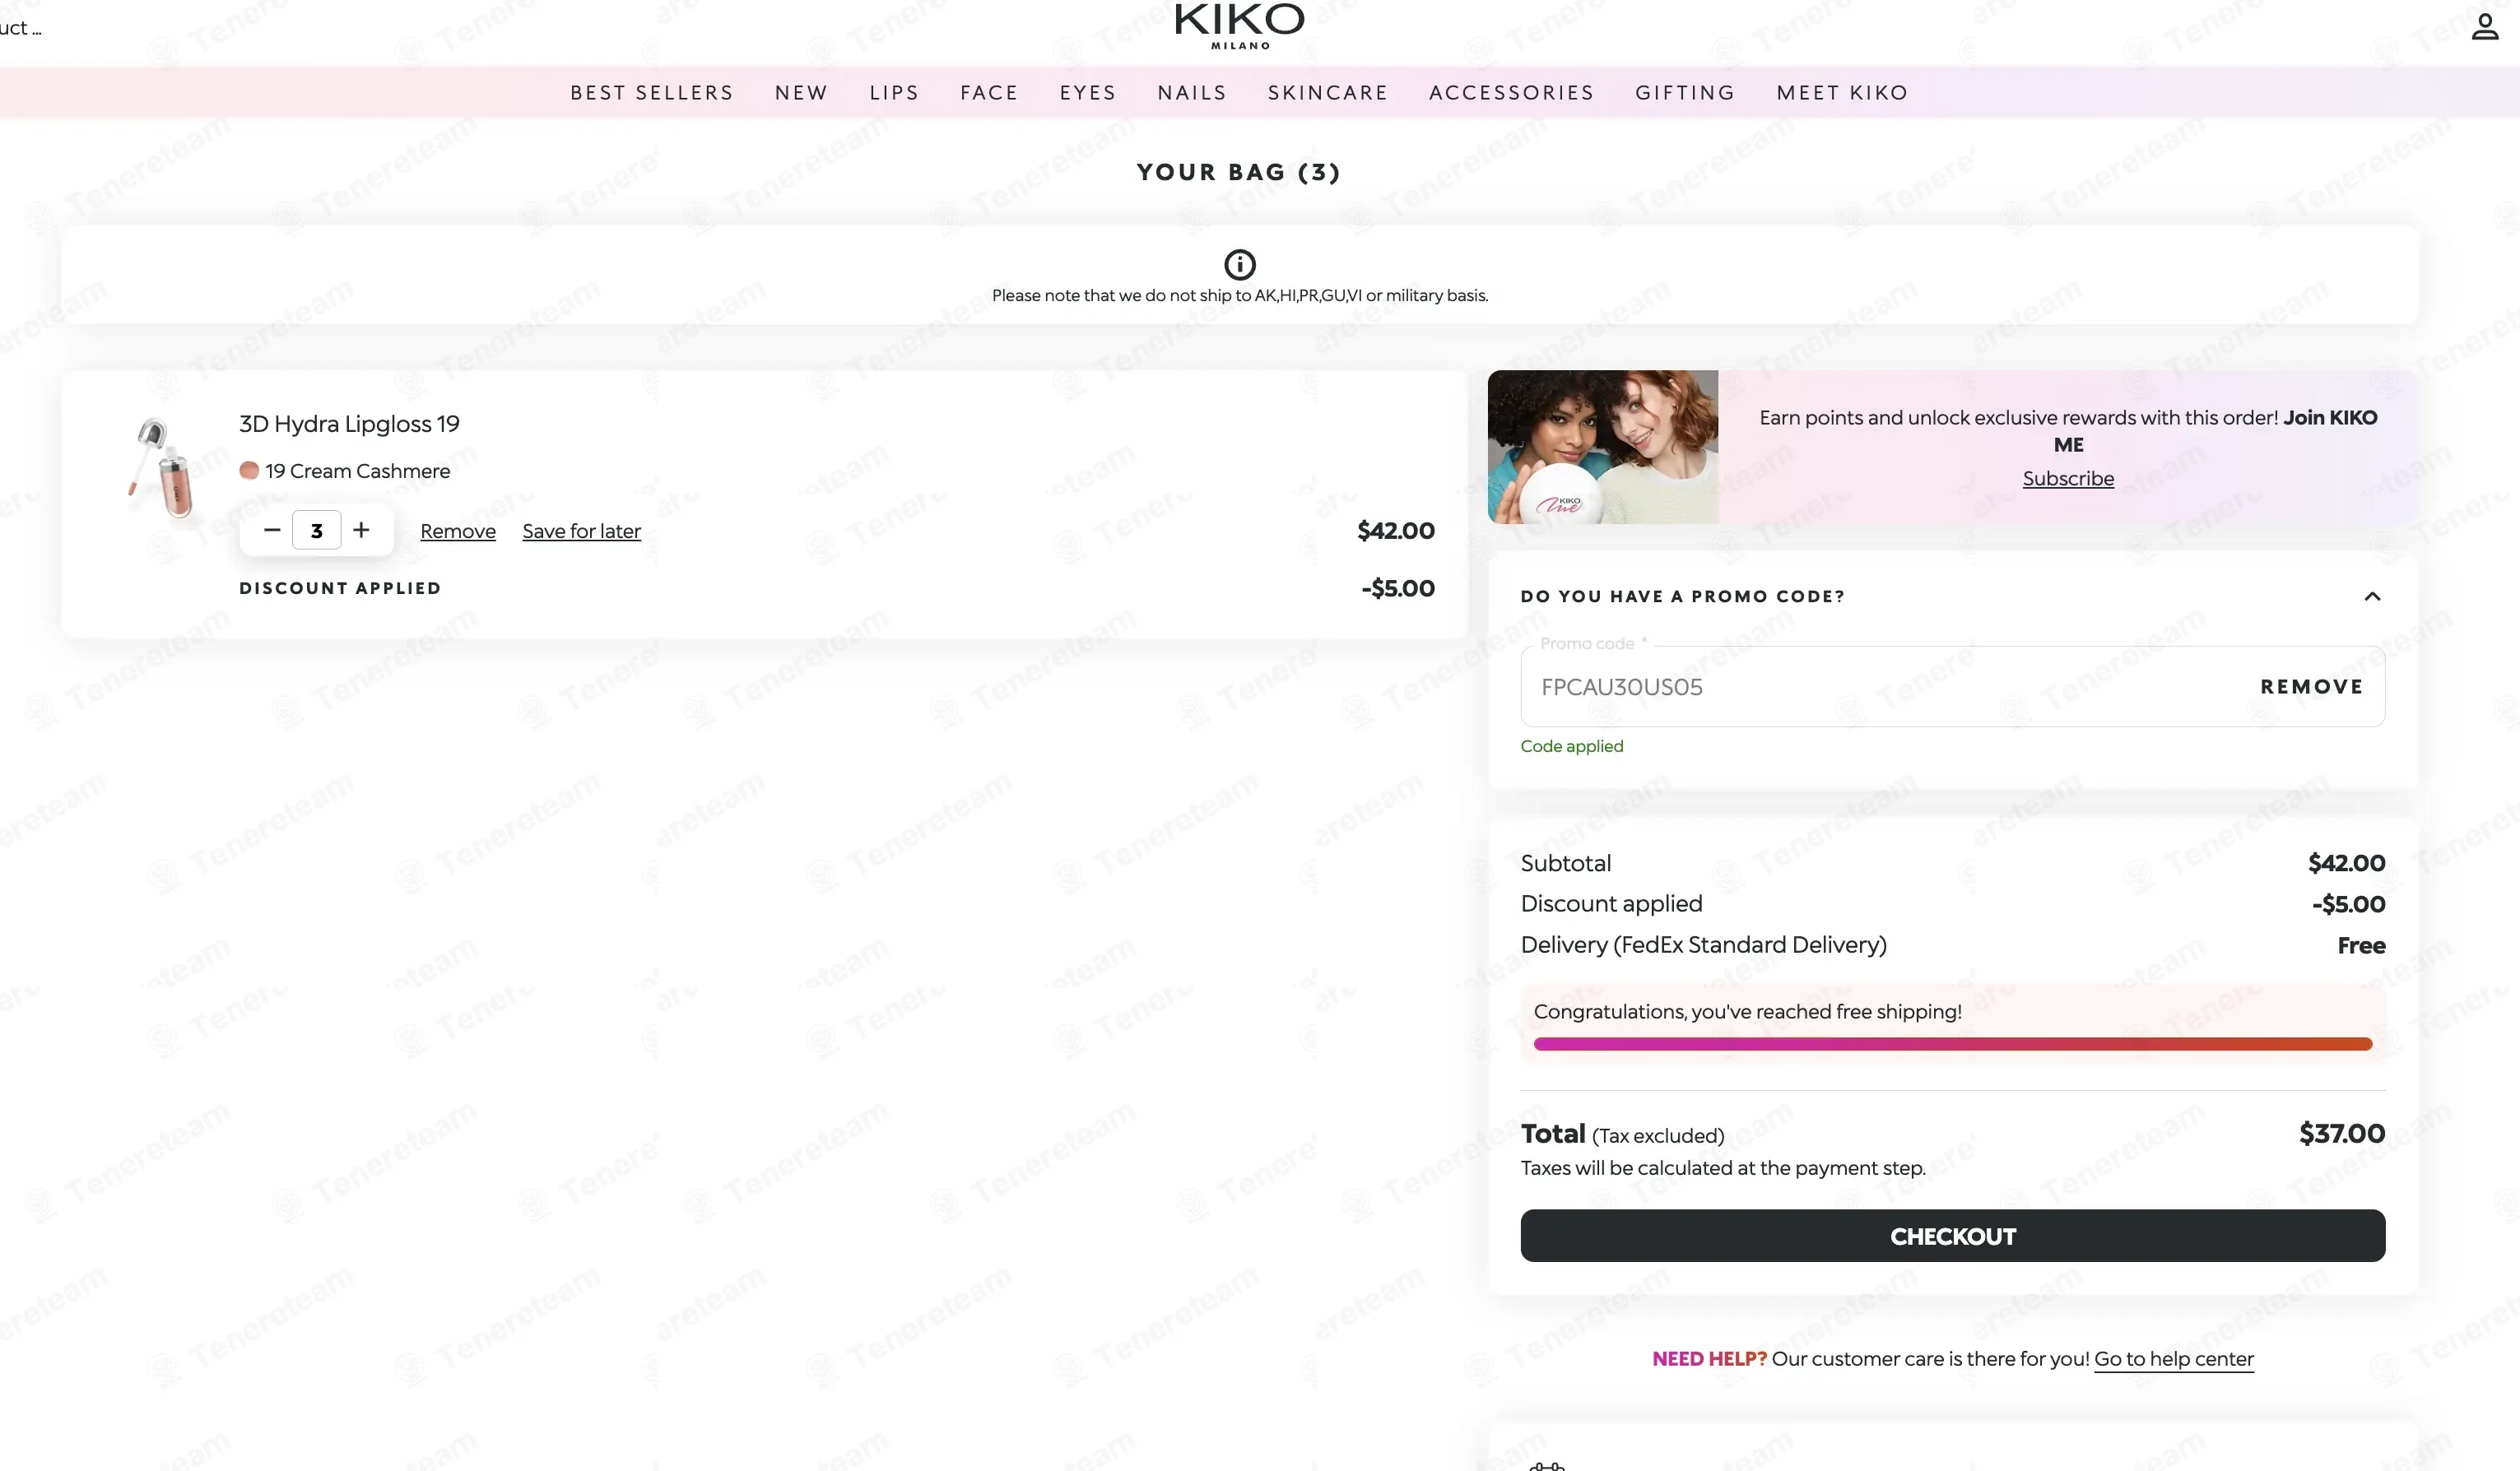Collapse the promo code section chevron
The width and height of the screenshot is (2520, 1471).
click(2371, 596)
